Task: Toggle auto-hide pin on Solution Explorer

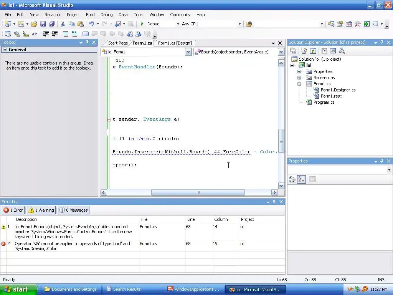Action: point(382,42)
